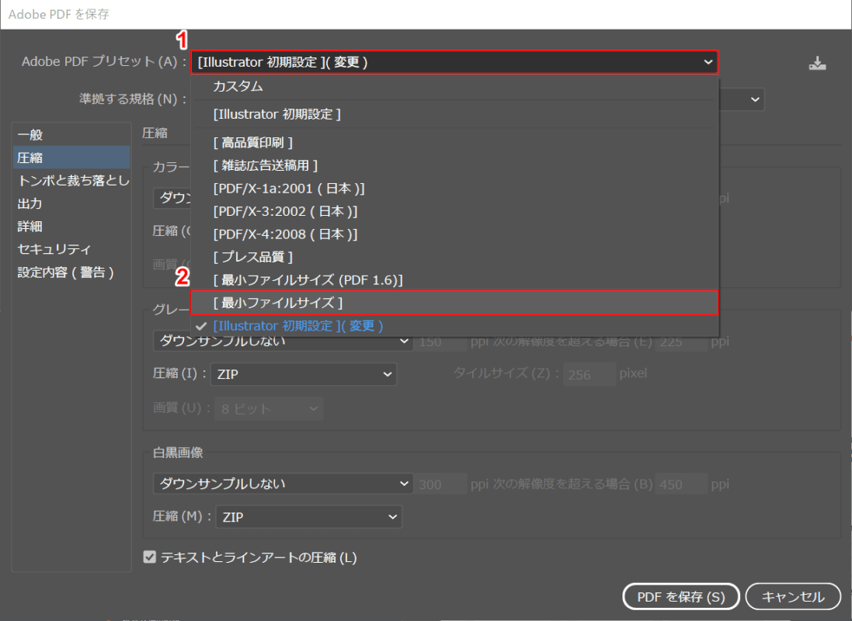The width and height of the screenshot is (852, 621).
Task: Select the [雑誌広告送稿用] preset
Action: point(454,165)
